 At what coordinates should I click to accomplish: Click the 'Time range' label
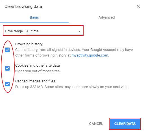14,31
